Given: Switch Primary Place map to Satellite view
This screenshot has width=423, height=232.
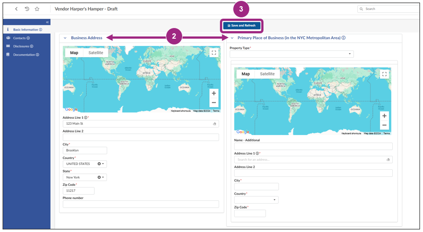Looking at the screenshot, I should click(x=267, y=74).
